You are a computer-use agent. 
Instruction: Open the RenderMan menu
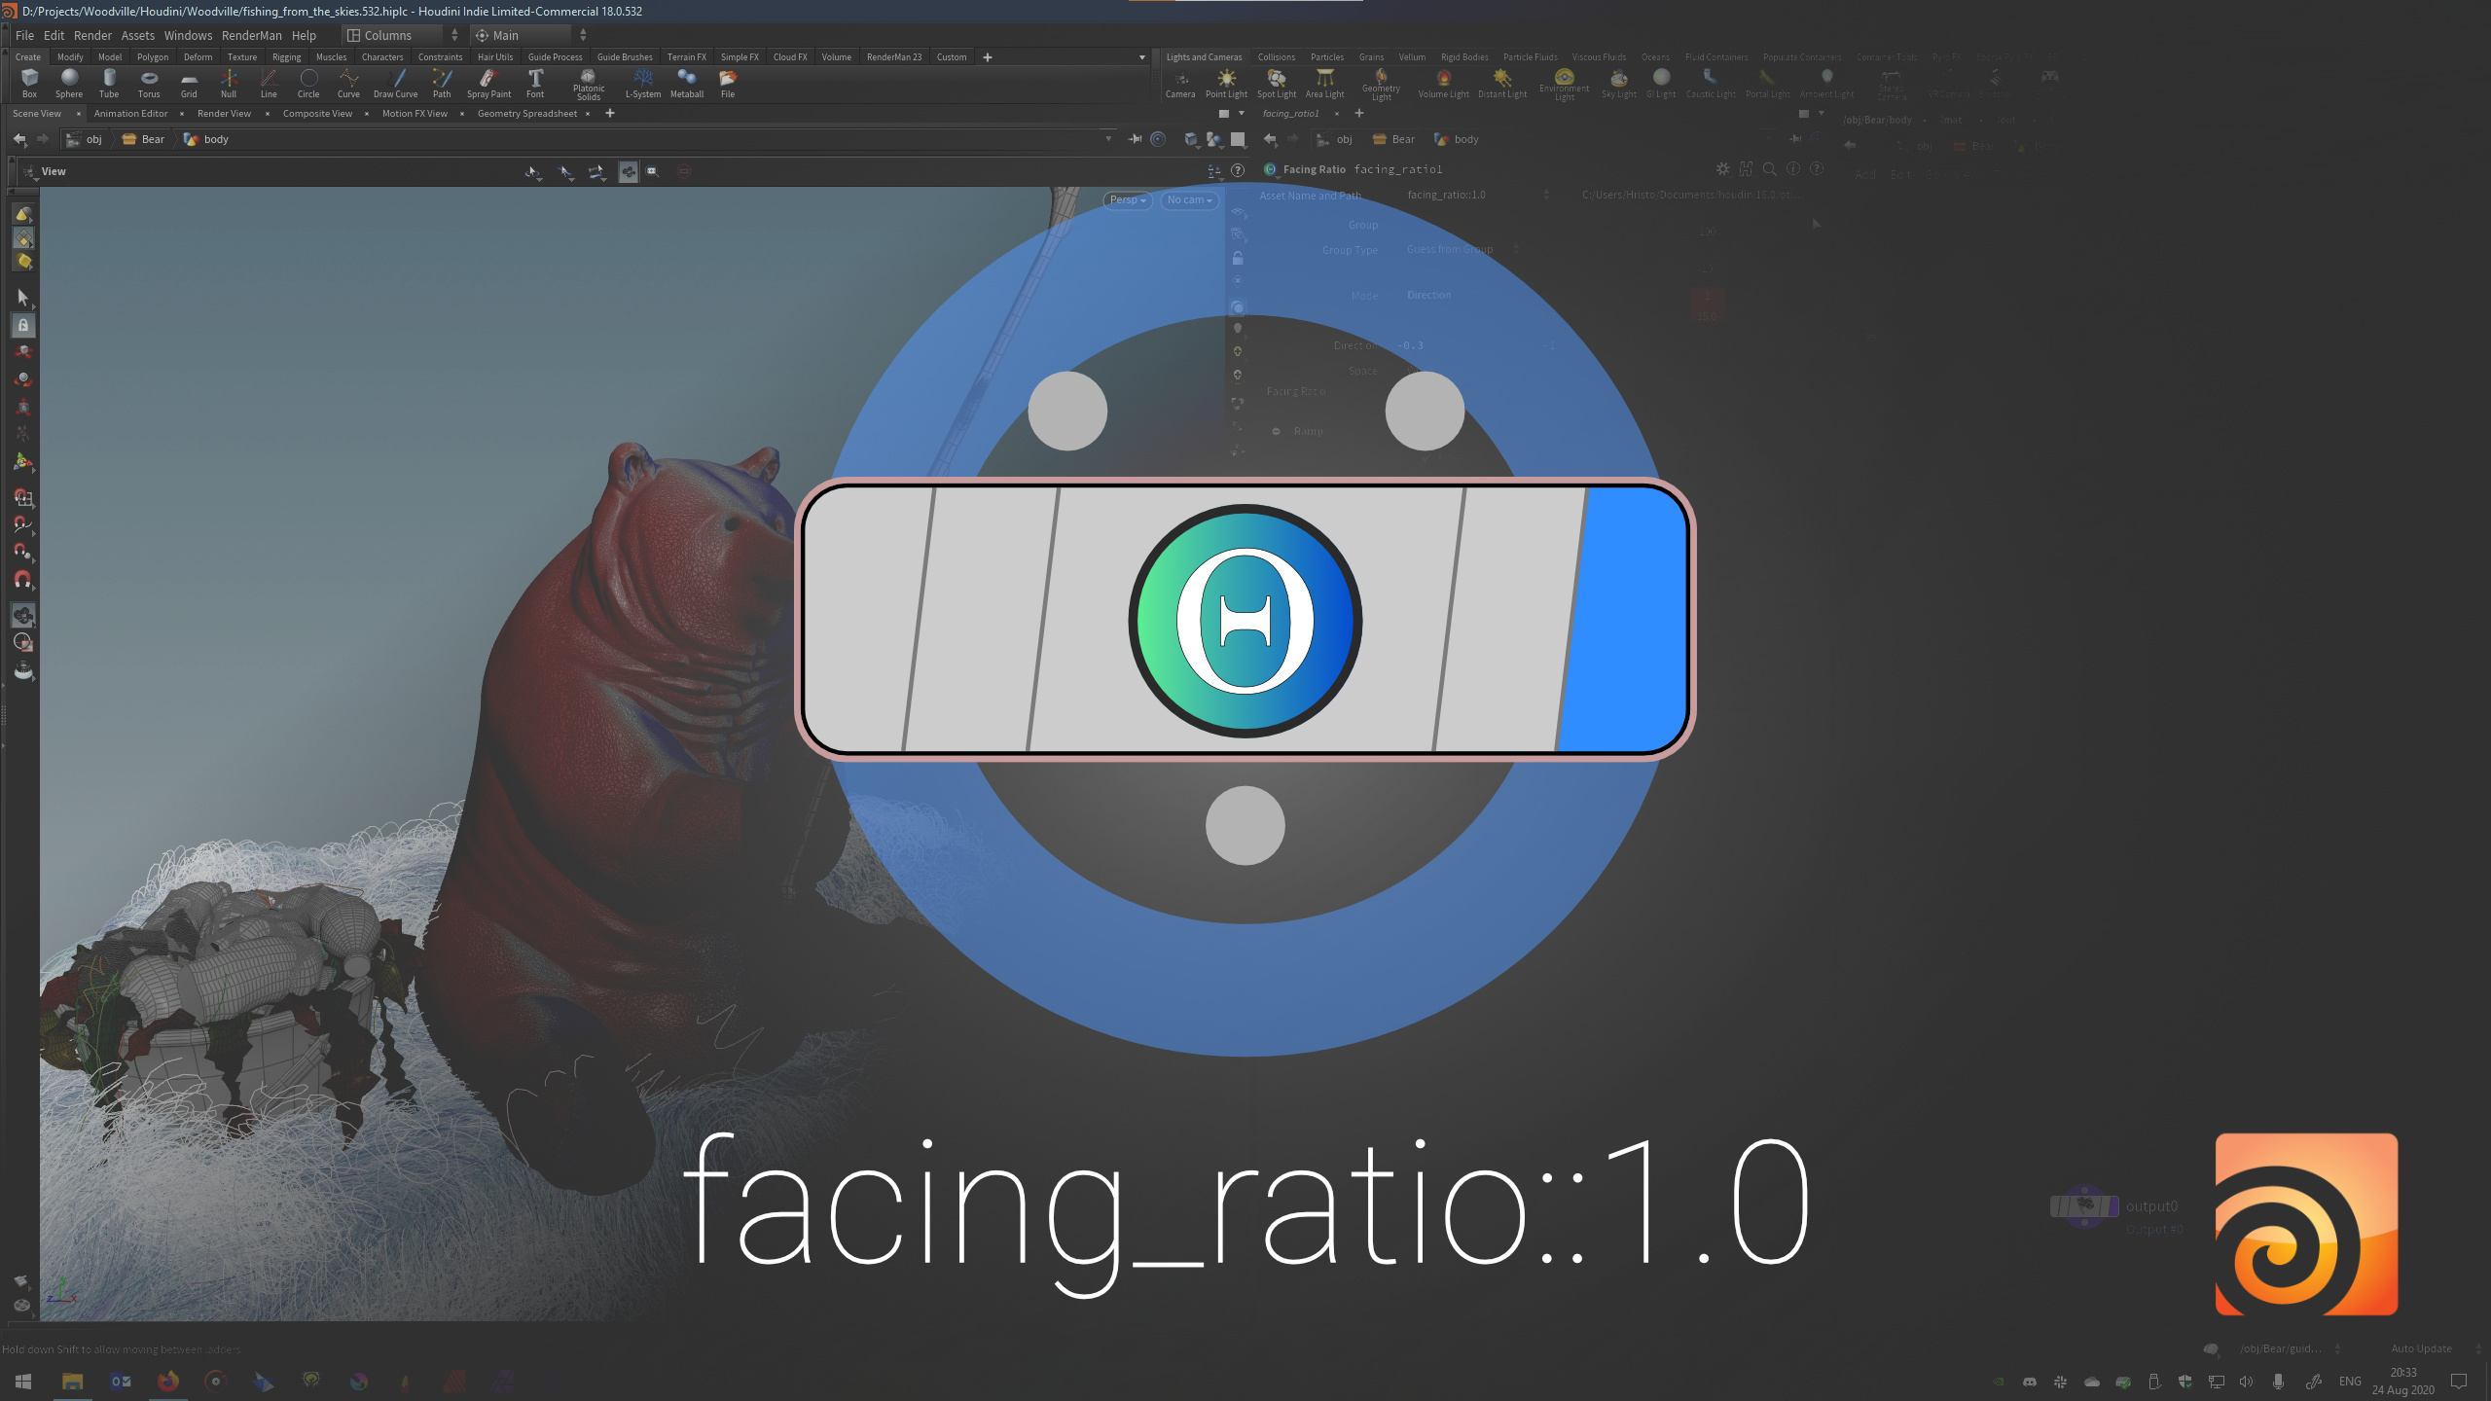[251, 35]
